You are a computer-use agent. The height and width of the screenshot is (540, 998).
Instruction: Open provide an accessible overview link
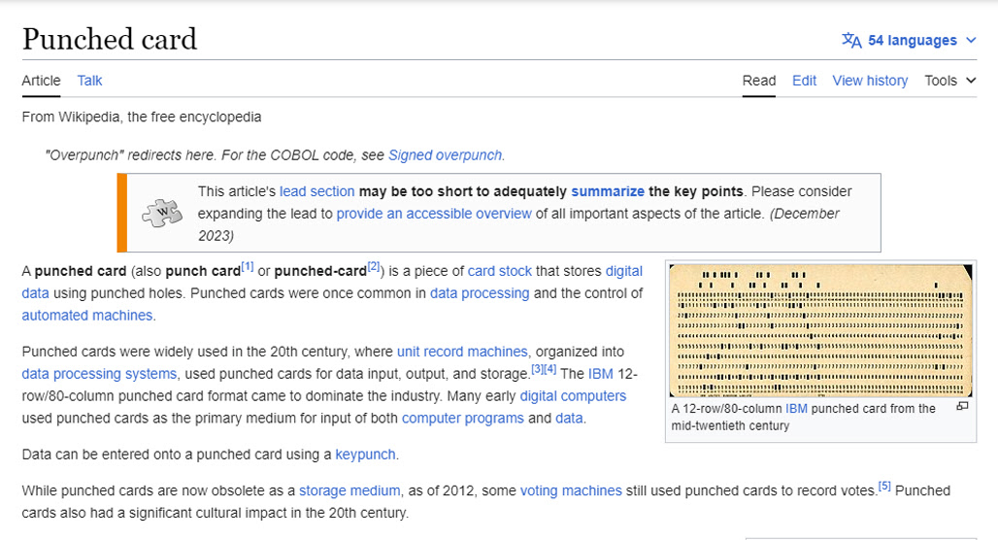point(434,214)
